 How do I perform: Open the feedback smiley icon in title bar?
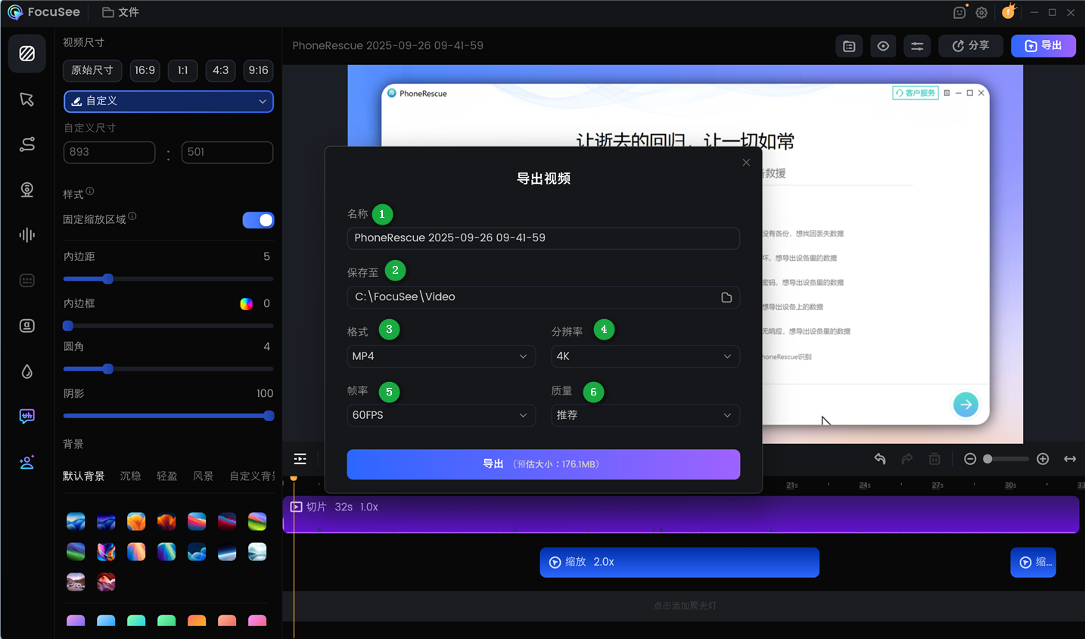pos(959,12)
